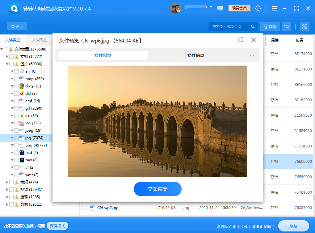This screenshot has height=233, width=315.
Task: Open the 文件路径 tab
Action: point(39,40)
